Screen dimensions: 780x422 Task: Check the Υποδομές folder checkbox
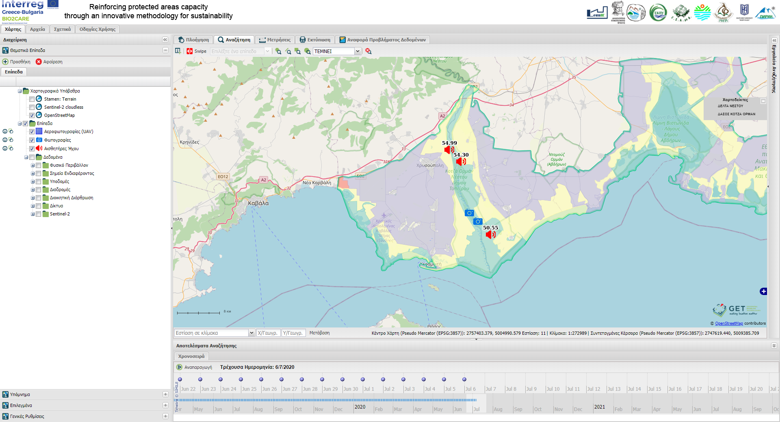tap(38, 181)
